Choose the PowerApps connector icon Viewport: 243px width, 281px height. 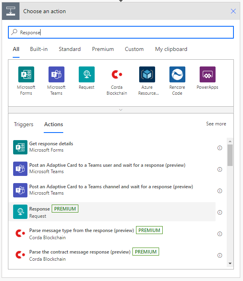pos(208,74)
